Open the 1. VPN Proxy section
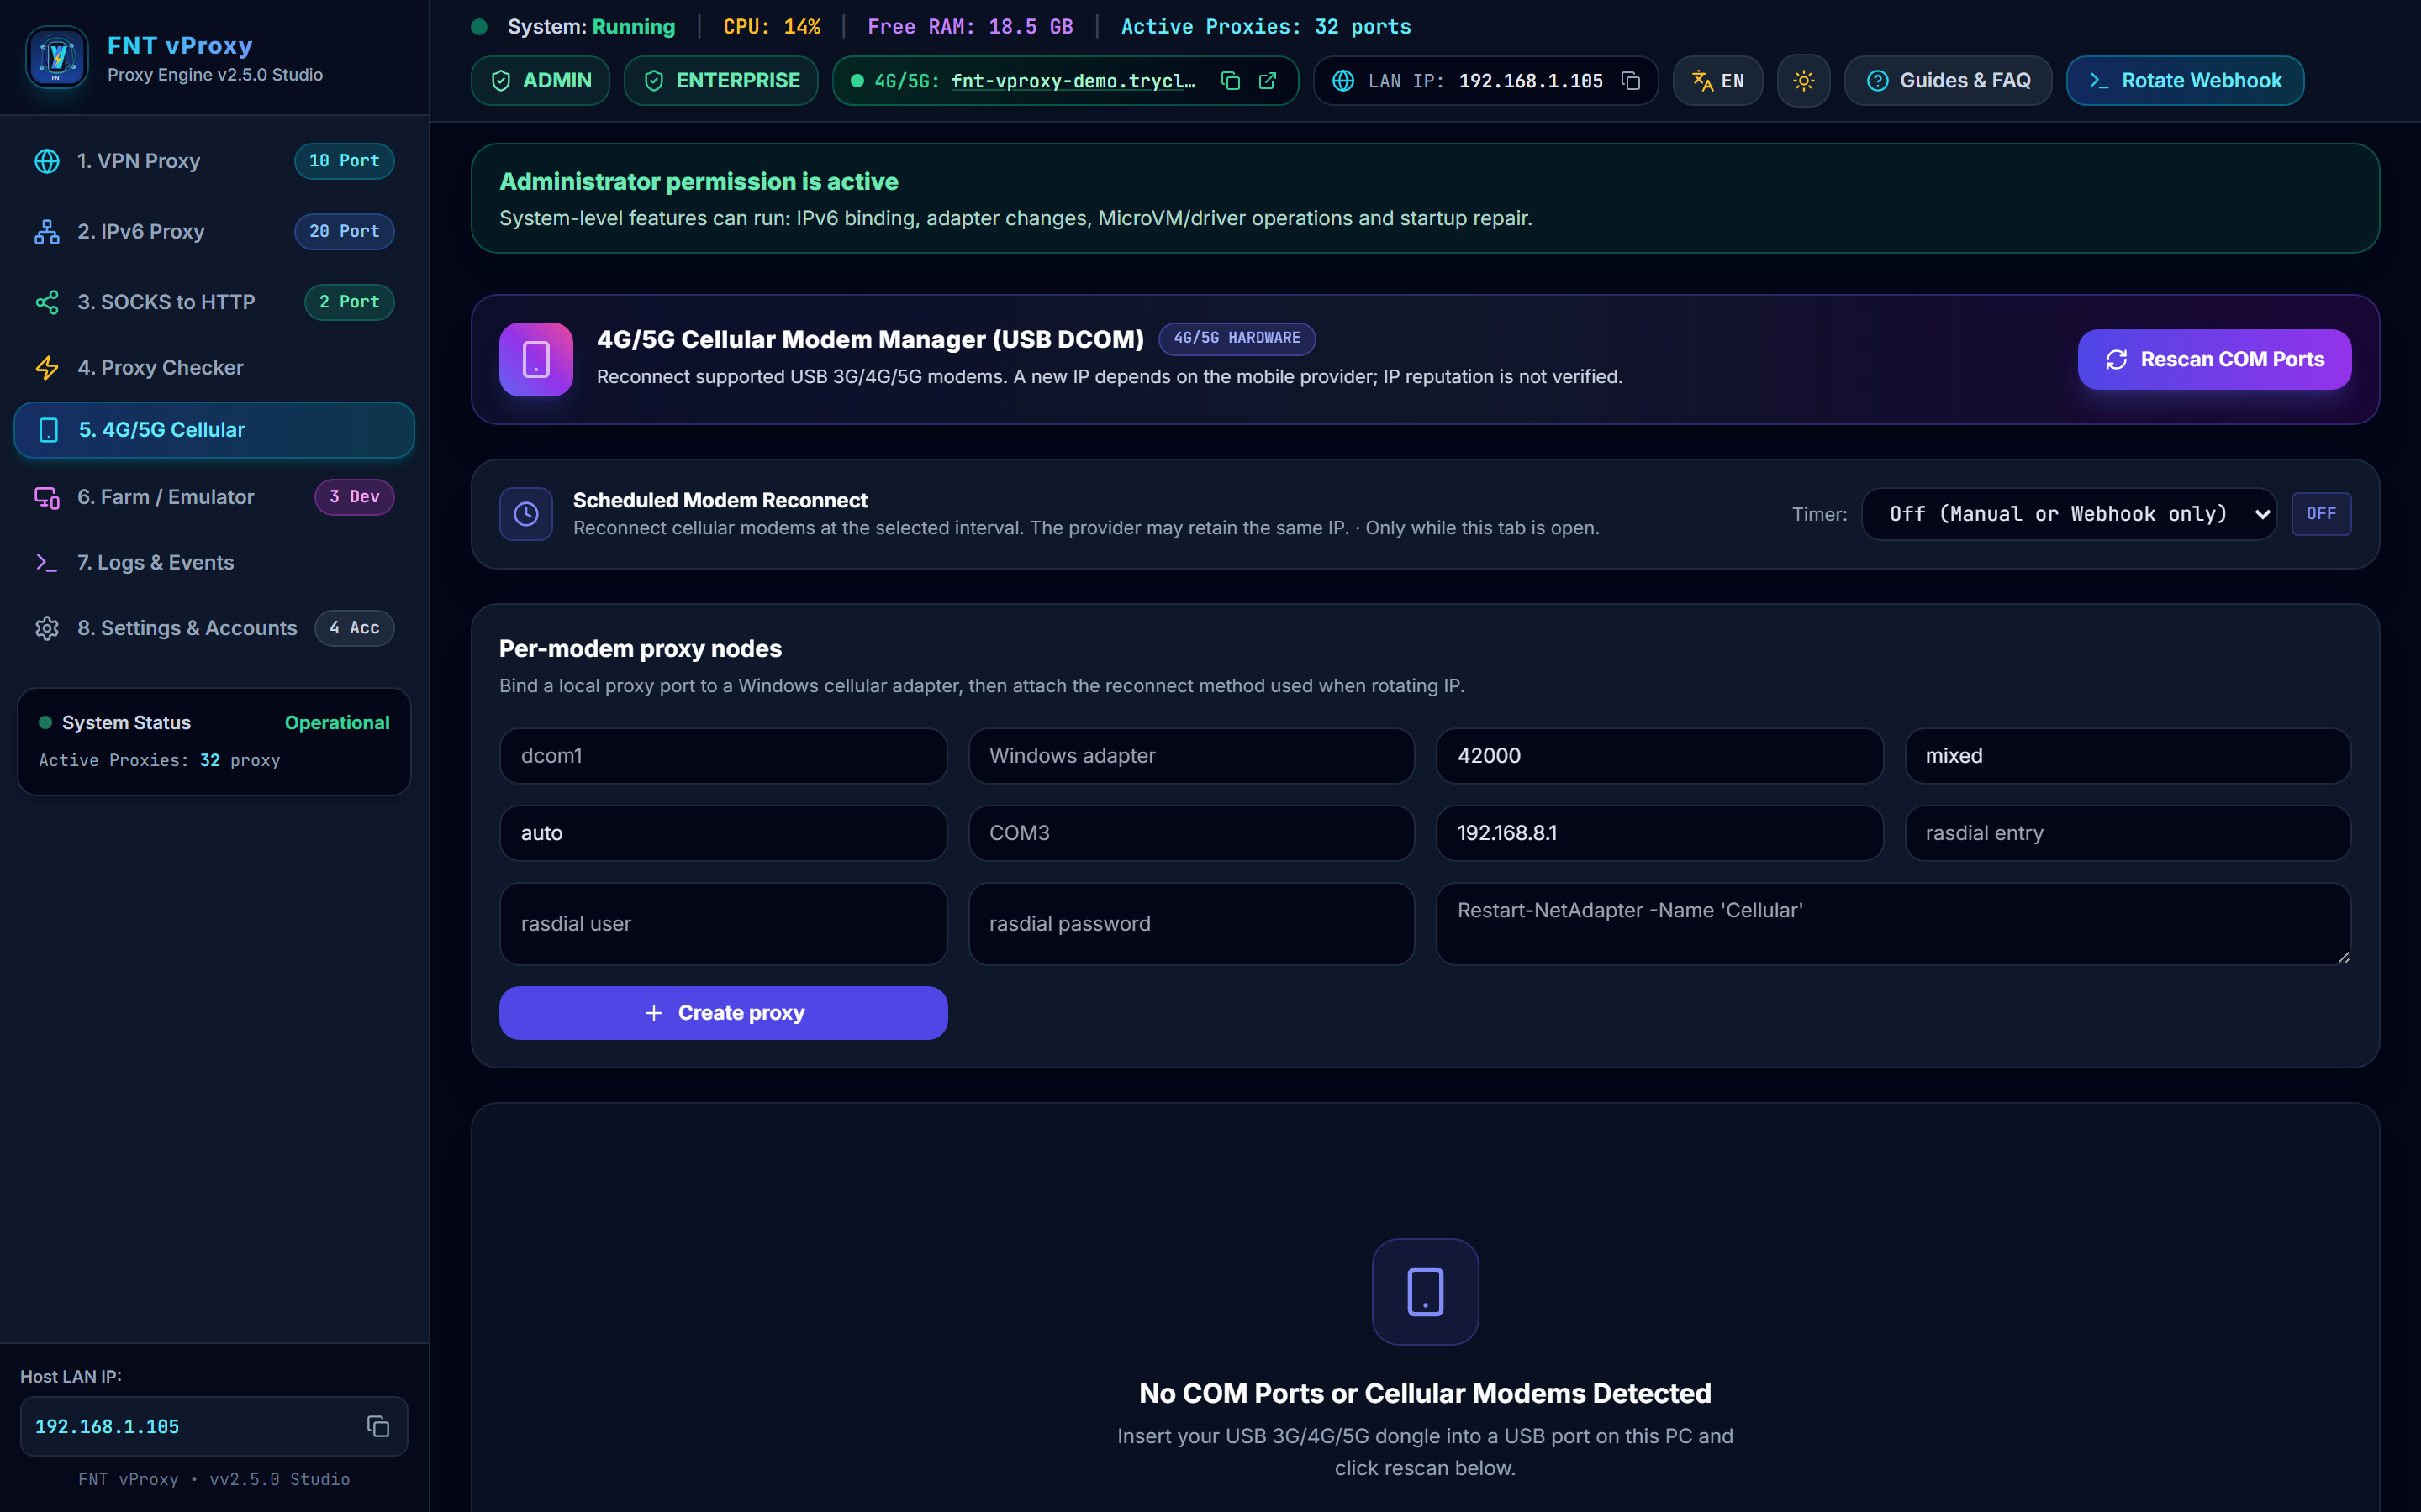The height and width of the screenshot is (1512, 2421). click(214, 161)
